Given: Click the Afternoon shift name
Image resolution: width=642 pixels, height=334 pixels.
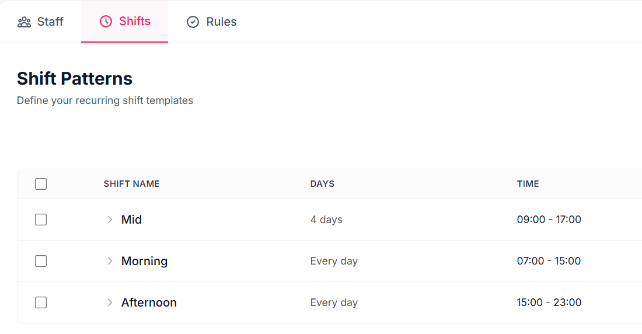Looking at the screenshot, I should (149, 302).
